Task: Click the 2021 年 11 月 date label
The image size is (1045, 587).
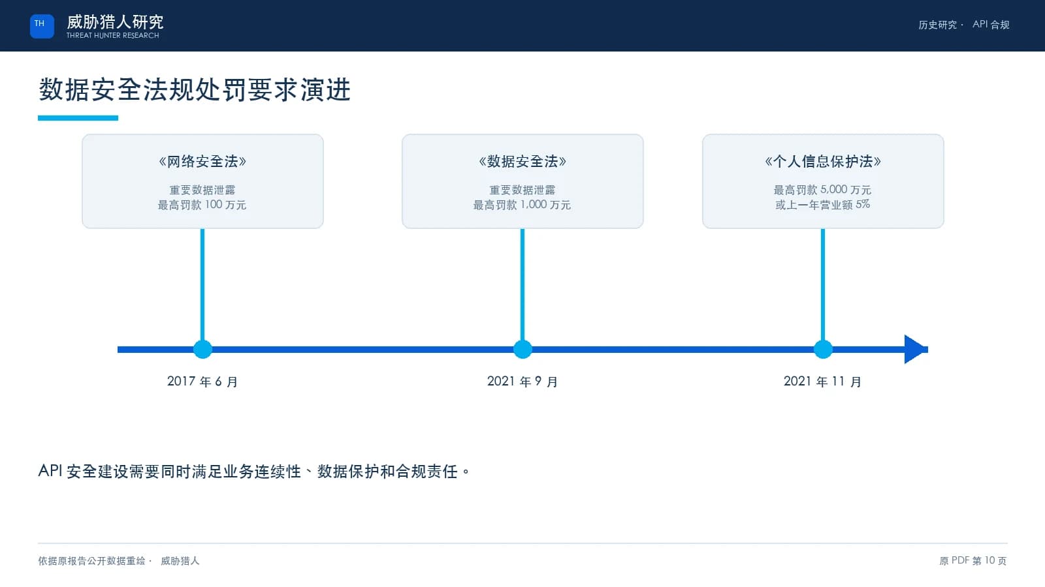Action: coord(823,382)
